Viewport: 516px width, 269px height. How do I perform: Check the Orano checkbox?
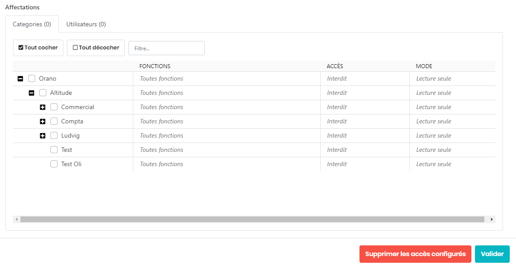32,79
